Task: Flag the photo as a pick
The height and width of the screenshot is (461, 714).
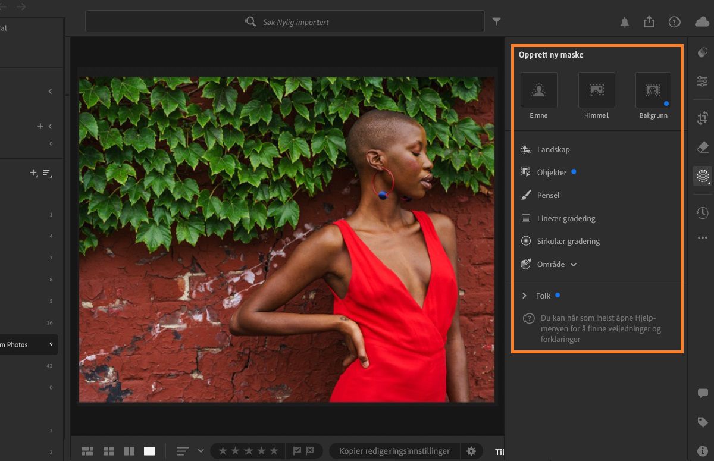Action: point(296,450)
